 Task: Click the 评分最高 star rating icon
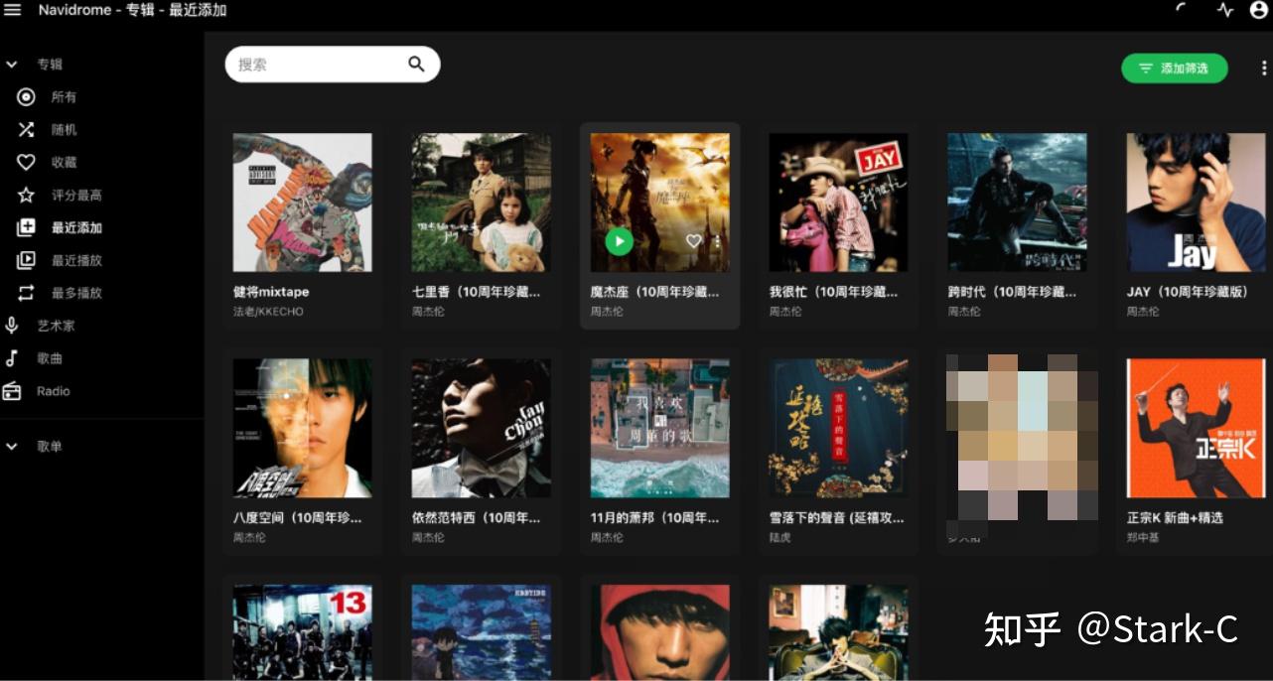[27, 195]
